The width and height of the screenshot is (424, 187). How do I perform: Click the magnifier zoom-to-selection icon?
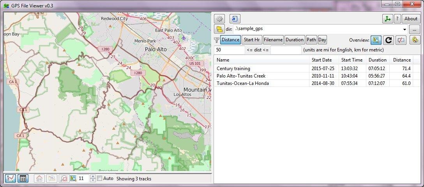click(x=64, y=178)
